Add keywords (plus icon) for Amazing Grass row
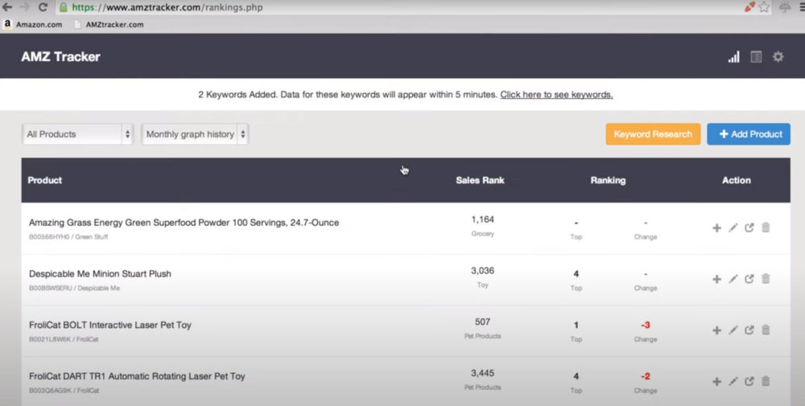The image size is (805, 406). point(716,228)
